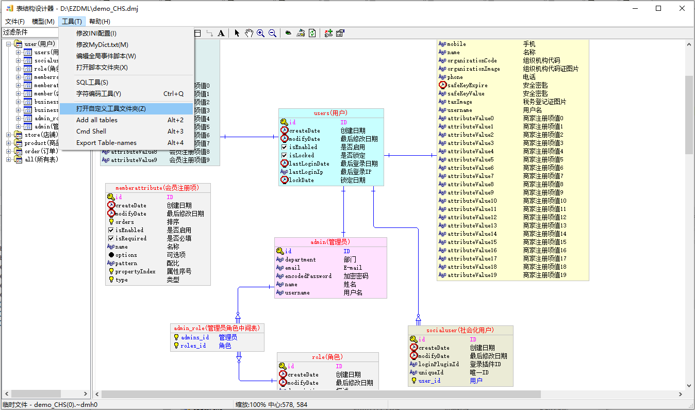This screenshot has height=410, width=695.
Task: Open the 文件(F) menu
Action: pos(15,21)
